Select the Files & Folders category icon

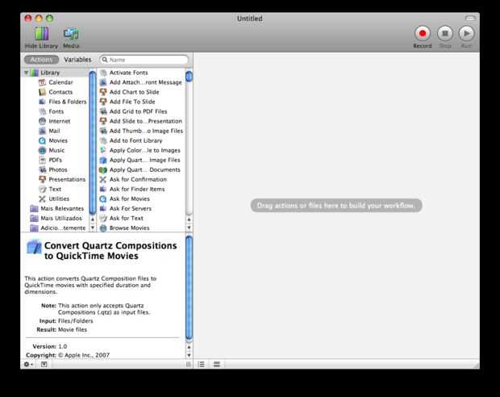(x=42, y=102)
